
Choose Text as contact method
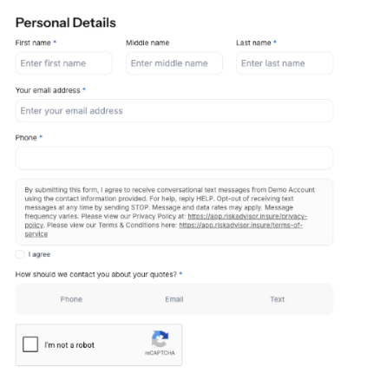click(278, 299)
